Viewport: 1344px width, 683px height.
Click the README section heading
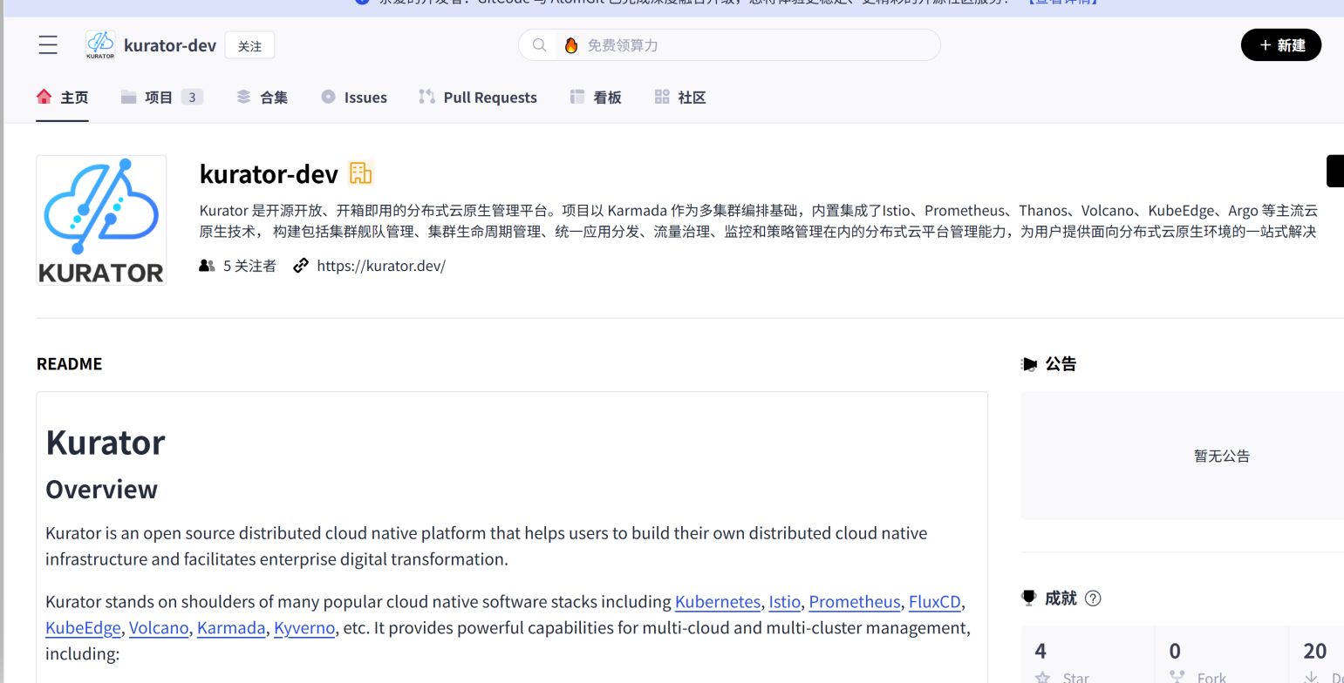tap(69, 364)
